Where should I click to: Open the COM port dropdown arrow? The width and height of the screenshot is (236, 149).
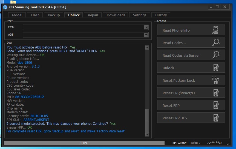[x=146, y=28]
